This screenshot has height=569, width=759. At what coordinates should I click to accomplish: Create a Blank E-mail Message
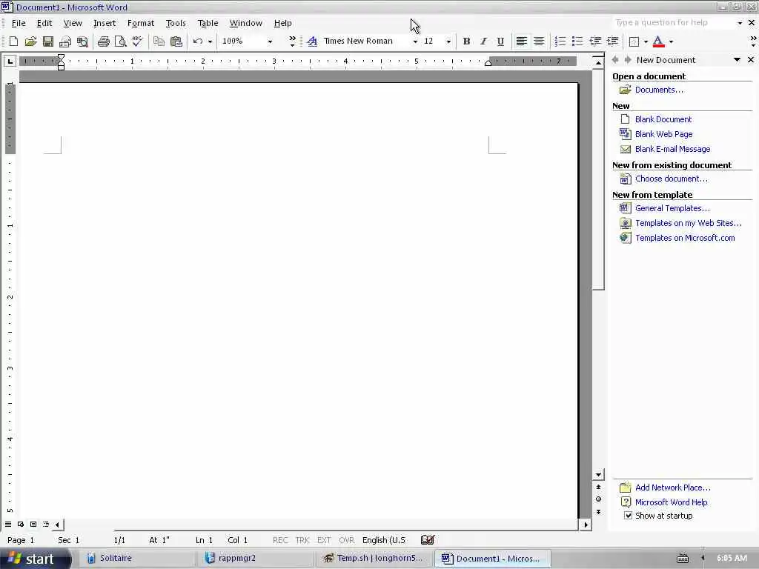coord(672,149)
